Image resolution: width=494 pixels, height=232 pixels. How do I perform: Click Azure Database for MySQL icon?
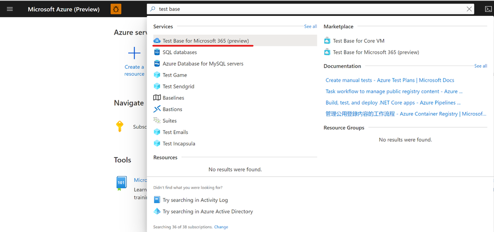point(157,64)
